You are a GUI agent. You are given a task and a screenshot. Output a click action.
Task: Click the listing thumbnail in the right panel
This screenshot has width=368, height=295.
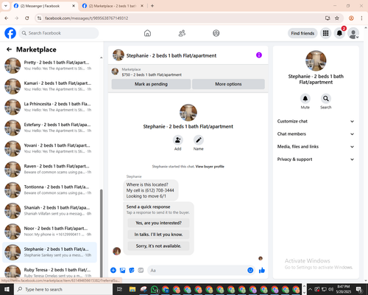click(316, 60)
